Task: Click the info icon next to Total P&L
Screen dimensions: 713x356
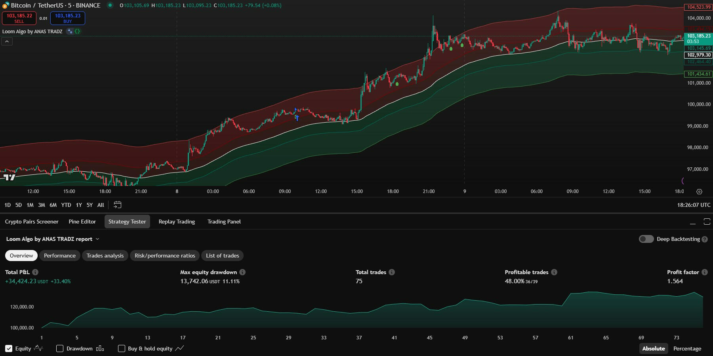Action: [35, 272]
